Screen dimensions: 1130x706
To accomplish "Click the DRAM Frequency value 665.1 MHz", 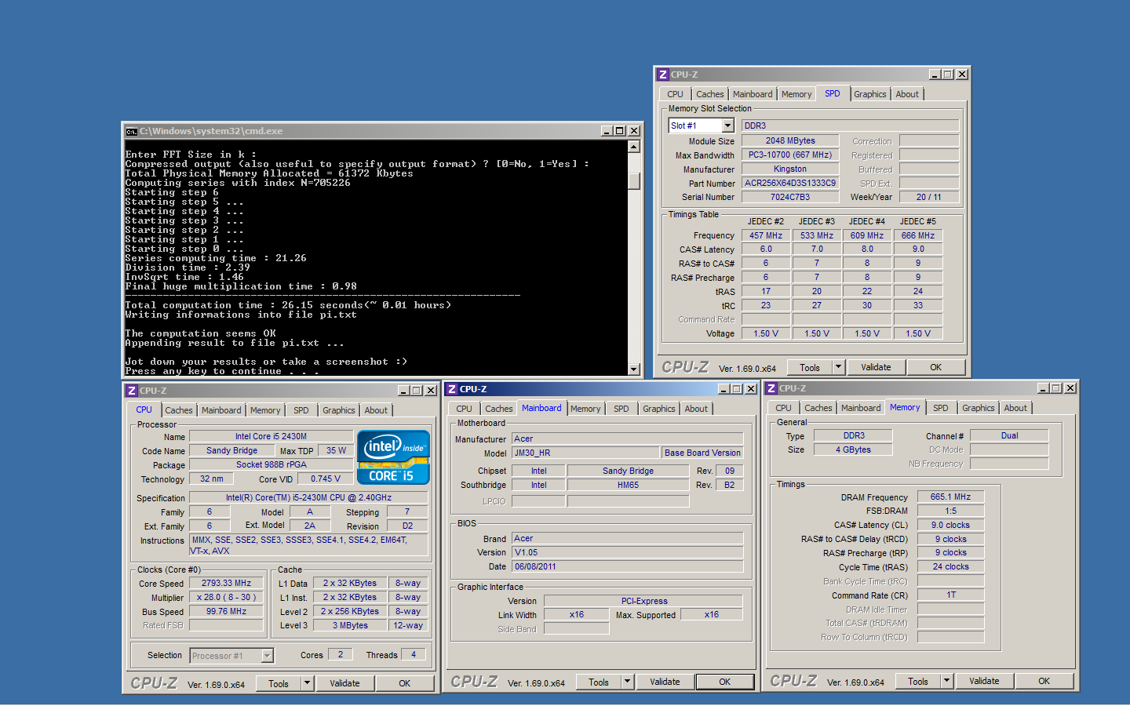I will click(950, 497).
